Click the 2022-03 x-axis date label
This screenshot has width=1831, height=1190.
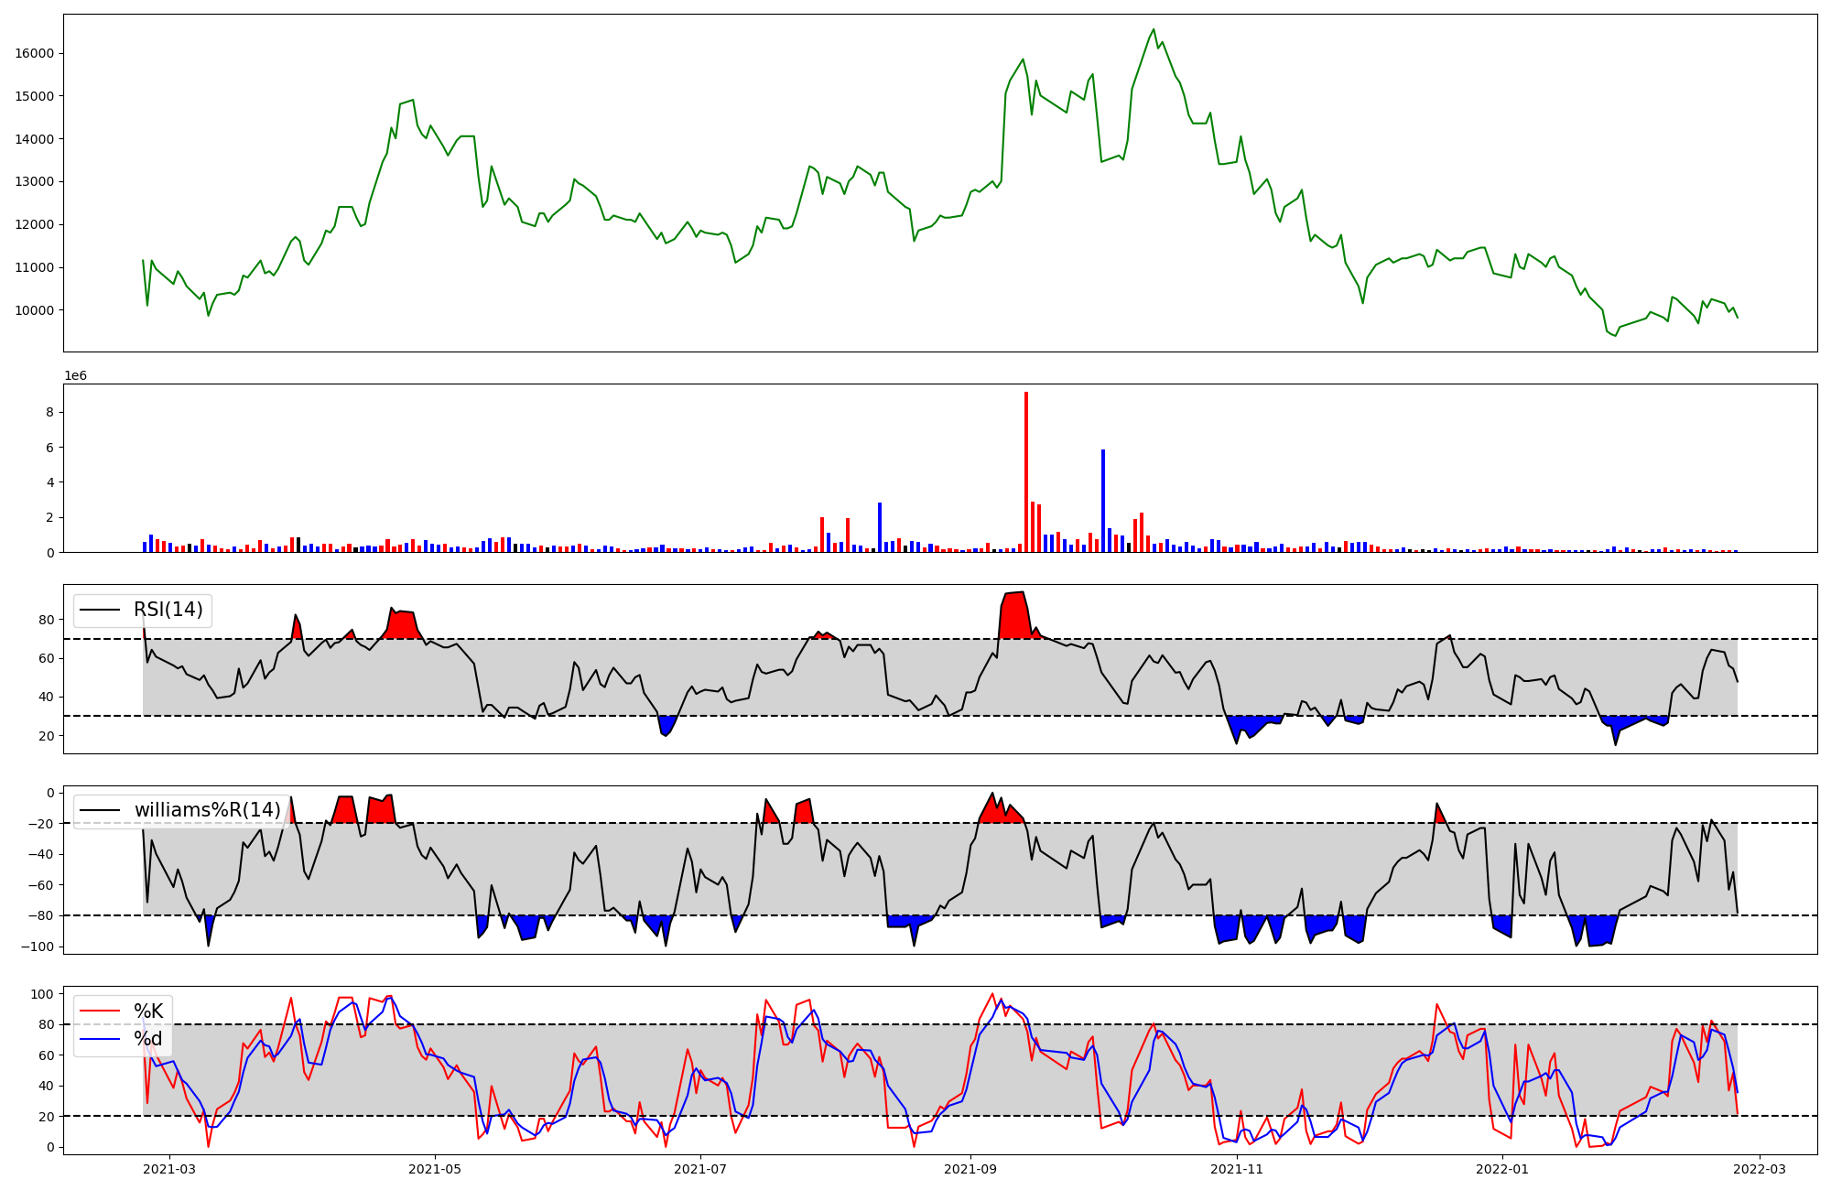coord(1760,1169)
